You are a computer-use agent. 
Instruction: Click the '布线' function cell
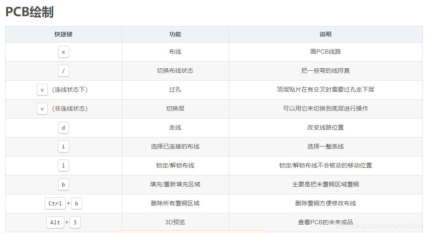[175, 52]
